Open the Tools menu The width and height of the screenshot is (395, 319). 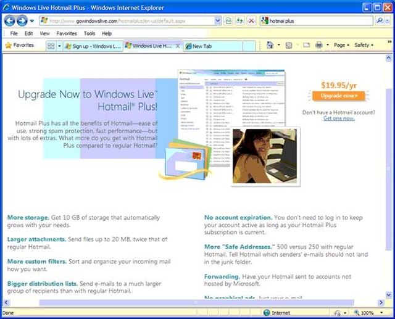click(89, 33)
